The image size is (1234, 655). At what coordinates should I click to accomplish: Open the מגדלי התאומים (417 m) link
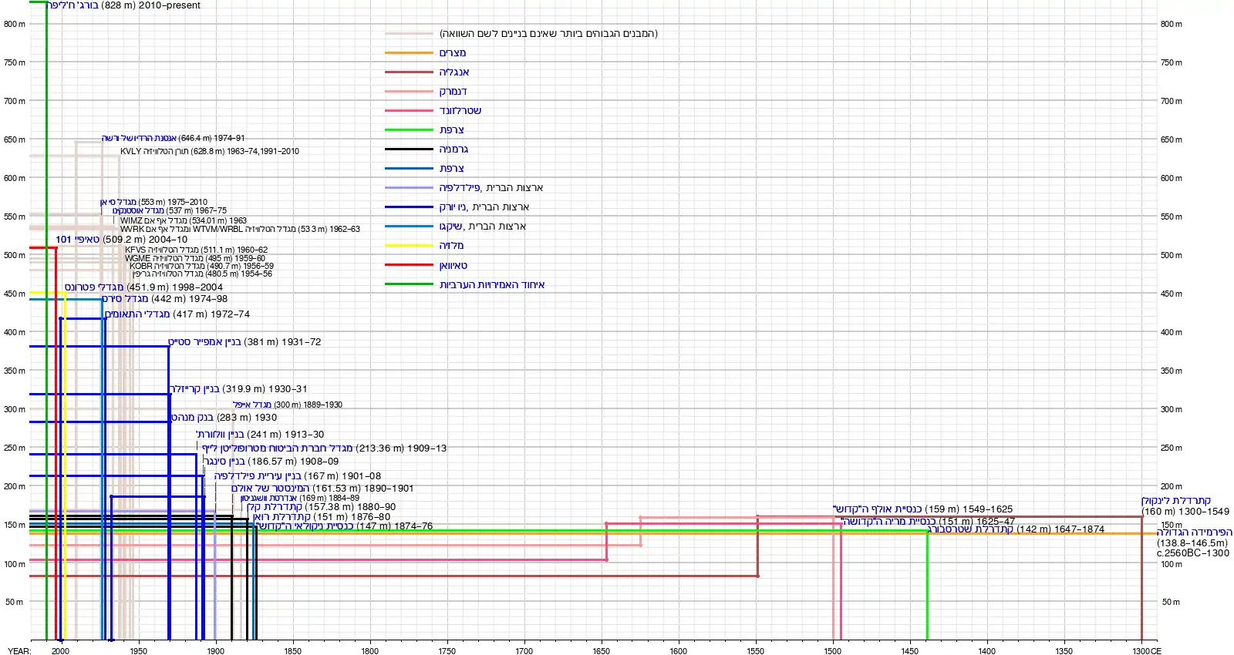pyautogui.click(x=137, y=314)
